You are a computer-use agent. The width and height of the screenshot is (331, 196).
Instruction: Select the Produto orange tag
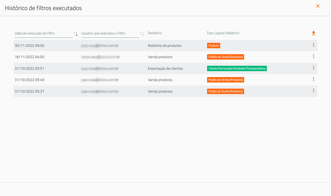(x=214, y=46)
